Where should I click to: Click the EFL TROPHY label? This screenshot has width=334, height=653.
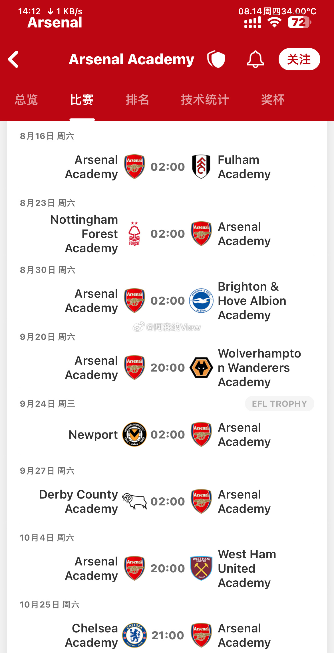pyautogui.click(x=279, y=404)
